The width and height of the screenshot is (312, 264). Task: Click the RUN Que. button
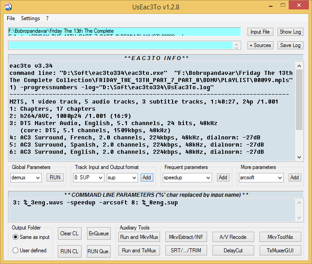coord(99,251)
